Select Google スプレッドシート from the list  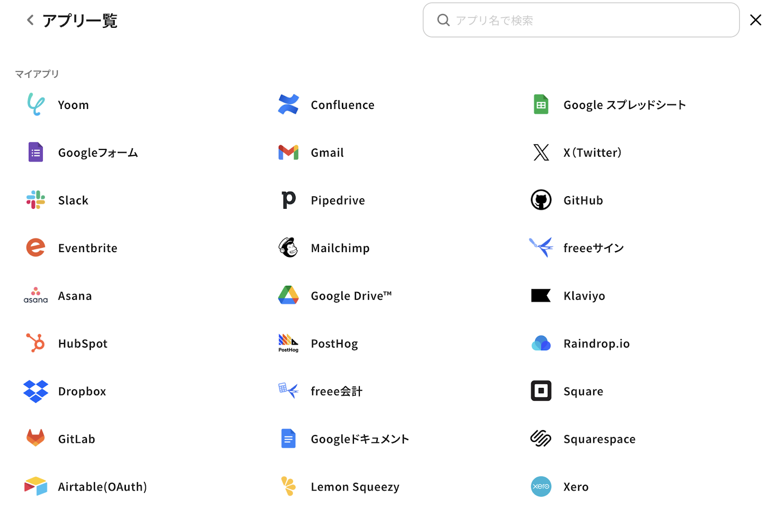pyautogui.click(x=624, y=105)
